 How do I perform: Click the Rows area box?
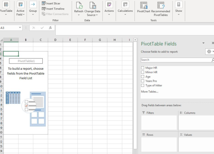tap(159, 144)
